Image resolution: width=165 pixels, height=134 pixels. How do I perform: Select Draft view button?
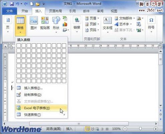point(107,129)
